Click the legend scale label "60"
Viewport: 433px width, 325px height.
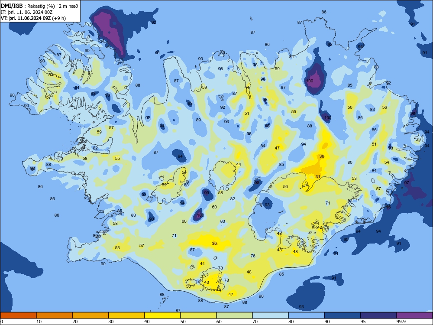click(x=219, y=322)
